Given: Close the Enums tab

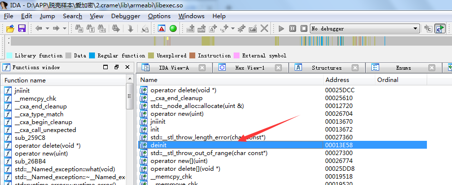Looking at the screenshot, I should (431, 68).
